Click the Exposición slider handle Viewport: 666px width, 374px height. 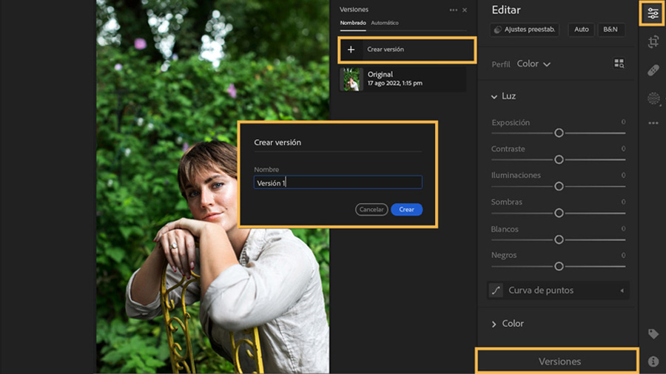point(559,133)
